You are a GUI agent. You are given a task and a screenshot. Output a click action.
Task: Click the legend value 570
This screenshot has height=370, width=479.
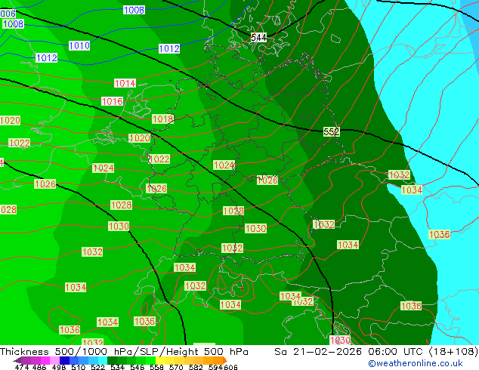point(176,367)
